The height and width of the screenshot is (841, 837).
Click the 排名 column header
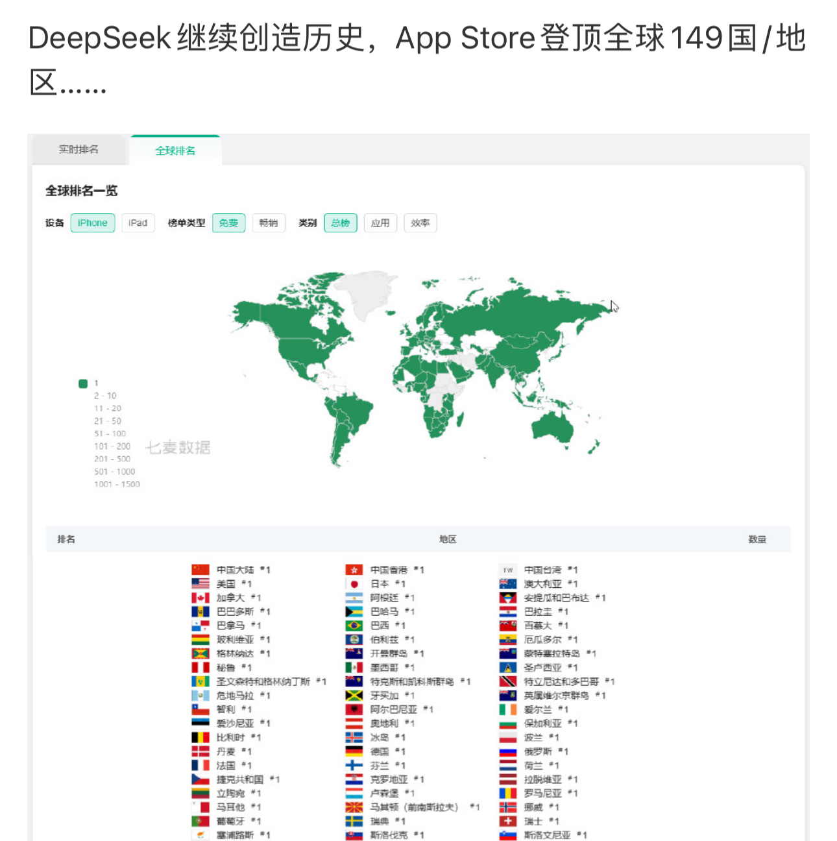click(x=66, y=539)
